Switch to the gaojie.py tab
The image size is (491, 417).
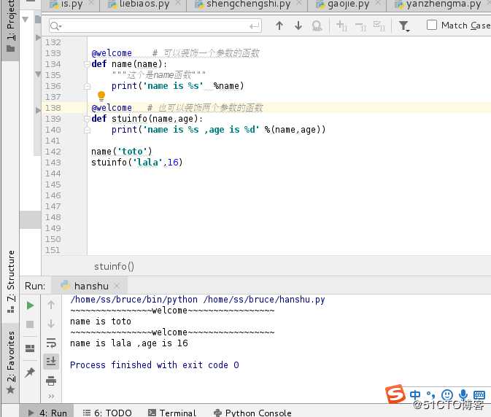[x=347, y=4]
